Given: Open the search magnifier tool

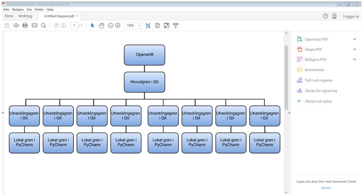Looking at the screenshot, I should [x=44, y=25].
